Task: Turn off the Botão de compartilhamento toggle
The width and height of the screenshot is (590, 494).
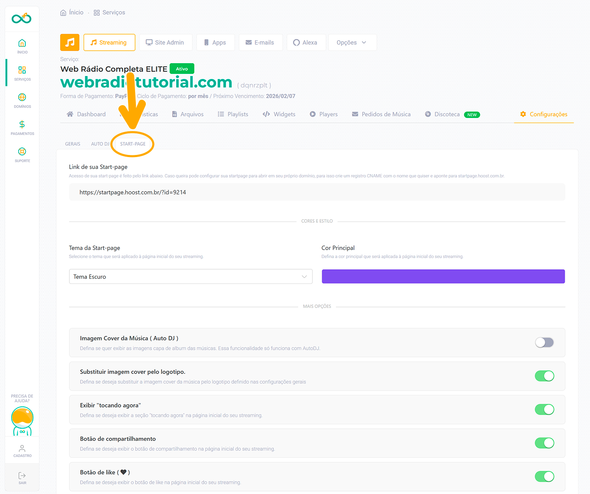Action: pos(544,443)
